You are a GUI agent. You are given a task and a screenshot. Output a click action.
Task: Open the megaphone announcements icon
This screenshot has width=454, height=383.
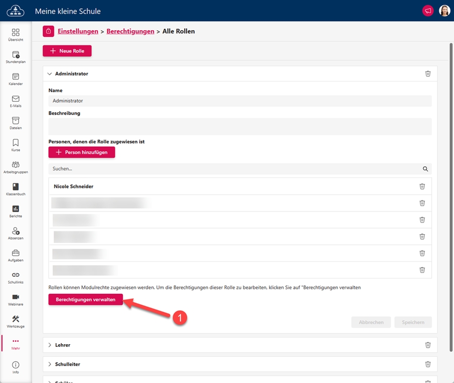(x=428, y=11)
